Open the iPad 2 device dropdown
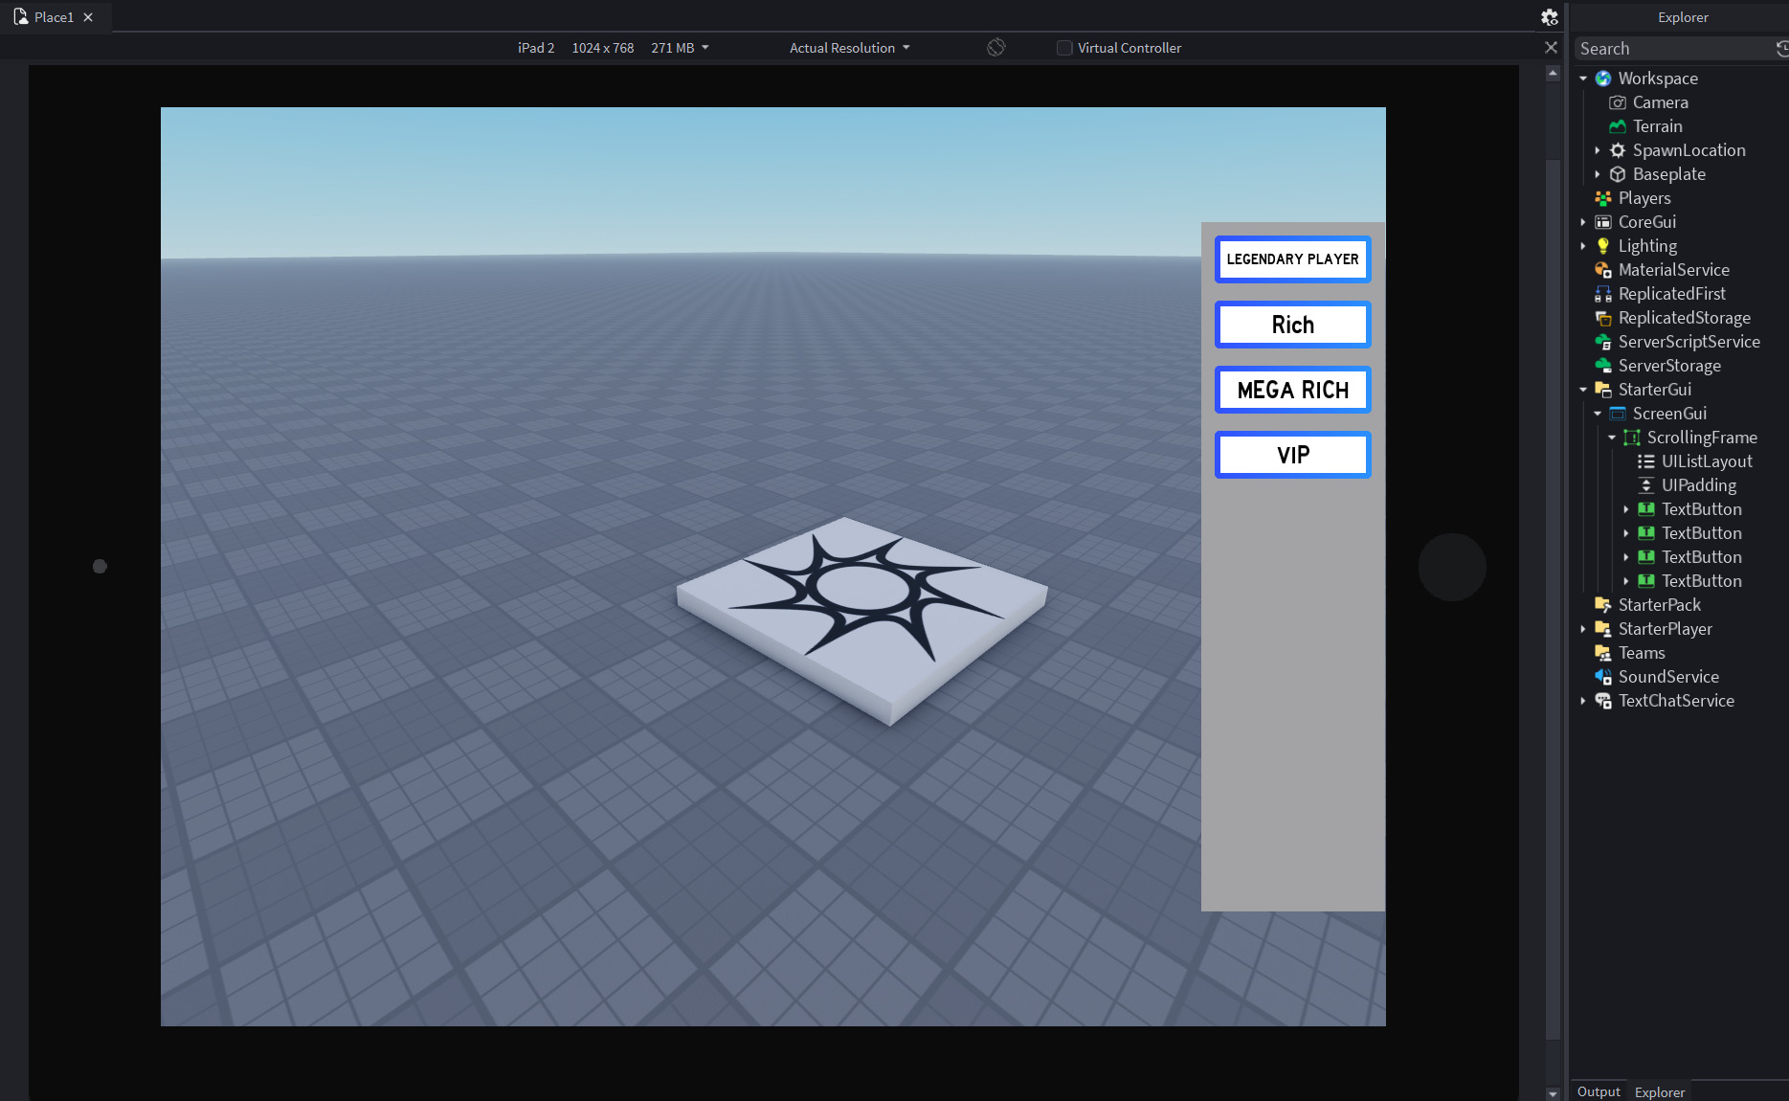The width and height of the screenshot is (1789, 1101). pos(613,48)
